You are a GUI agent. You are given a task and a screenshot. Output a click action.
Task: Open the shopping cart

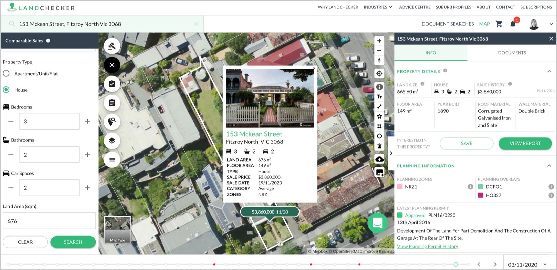[499, 24]
